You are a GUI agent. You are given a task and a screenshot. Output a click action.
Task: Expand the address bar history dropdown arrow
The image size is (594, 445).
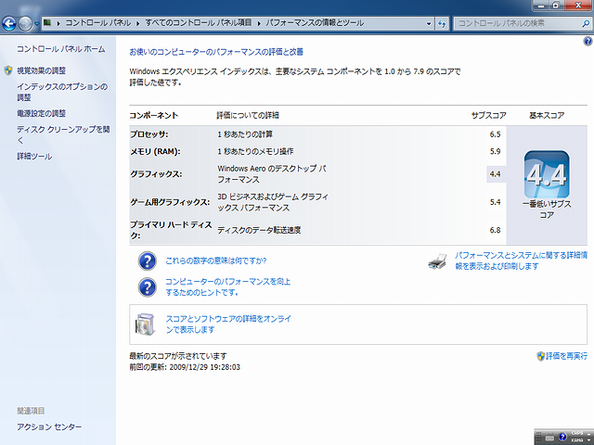pyautogui.click(x=429, y=23)
